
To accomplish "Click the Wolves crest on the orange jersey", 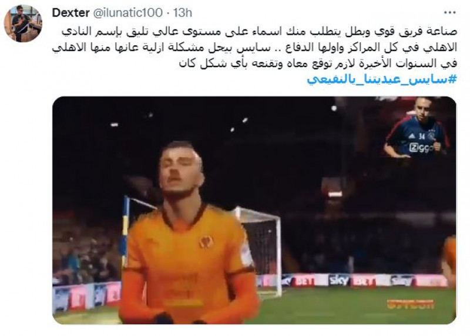I will [x=206, y=242].
